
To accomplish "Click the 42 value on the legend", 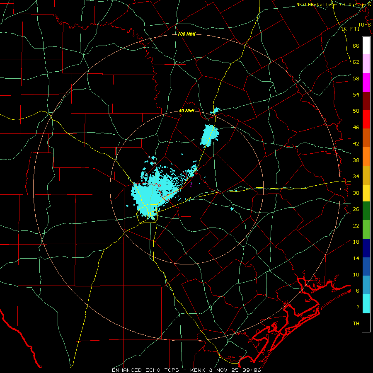I will (x=356, y=143).
